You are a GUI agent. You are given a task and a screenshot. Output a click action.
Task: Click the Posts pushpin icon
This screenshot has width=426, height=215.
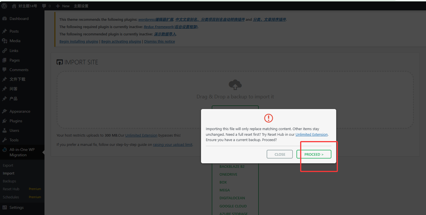coord(5,31)
